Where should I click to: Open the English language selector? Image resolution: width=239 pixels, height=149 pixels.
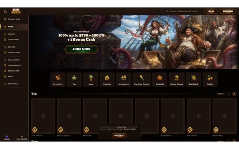(x=7, y=137)
